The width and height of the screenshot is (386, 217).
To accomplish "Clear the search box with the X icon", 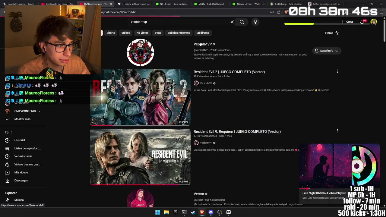I will [x=232, y=22].
